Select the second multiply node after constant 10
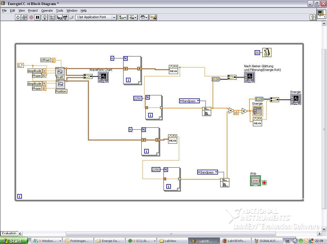 [x=245, y=111]
